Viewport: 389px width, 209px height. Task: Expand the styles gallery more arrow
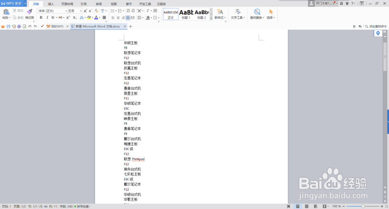tap(211, 18)
